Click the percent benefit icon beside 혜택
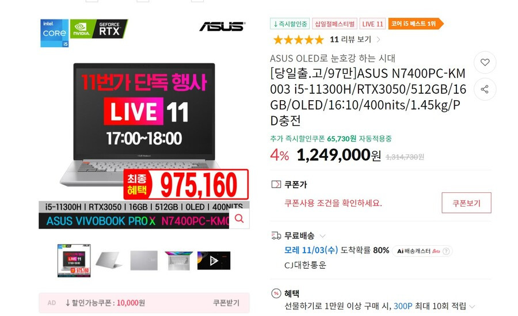The width and height of the screenshot is (518, 316). [276, 293]
